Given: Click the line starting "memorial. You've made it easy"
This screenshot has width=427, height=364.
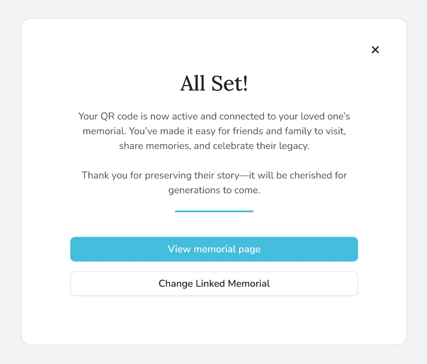Looking at the screenshot, I should (x=214, y=131).
